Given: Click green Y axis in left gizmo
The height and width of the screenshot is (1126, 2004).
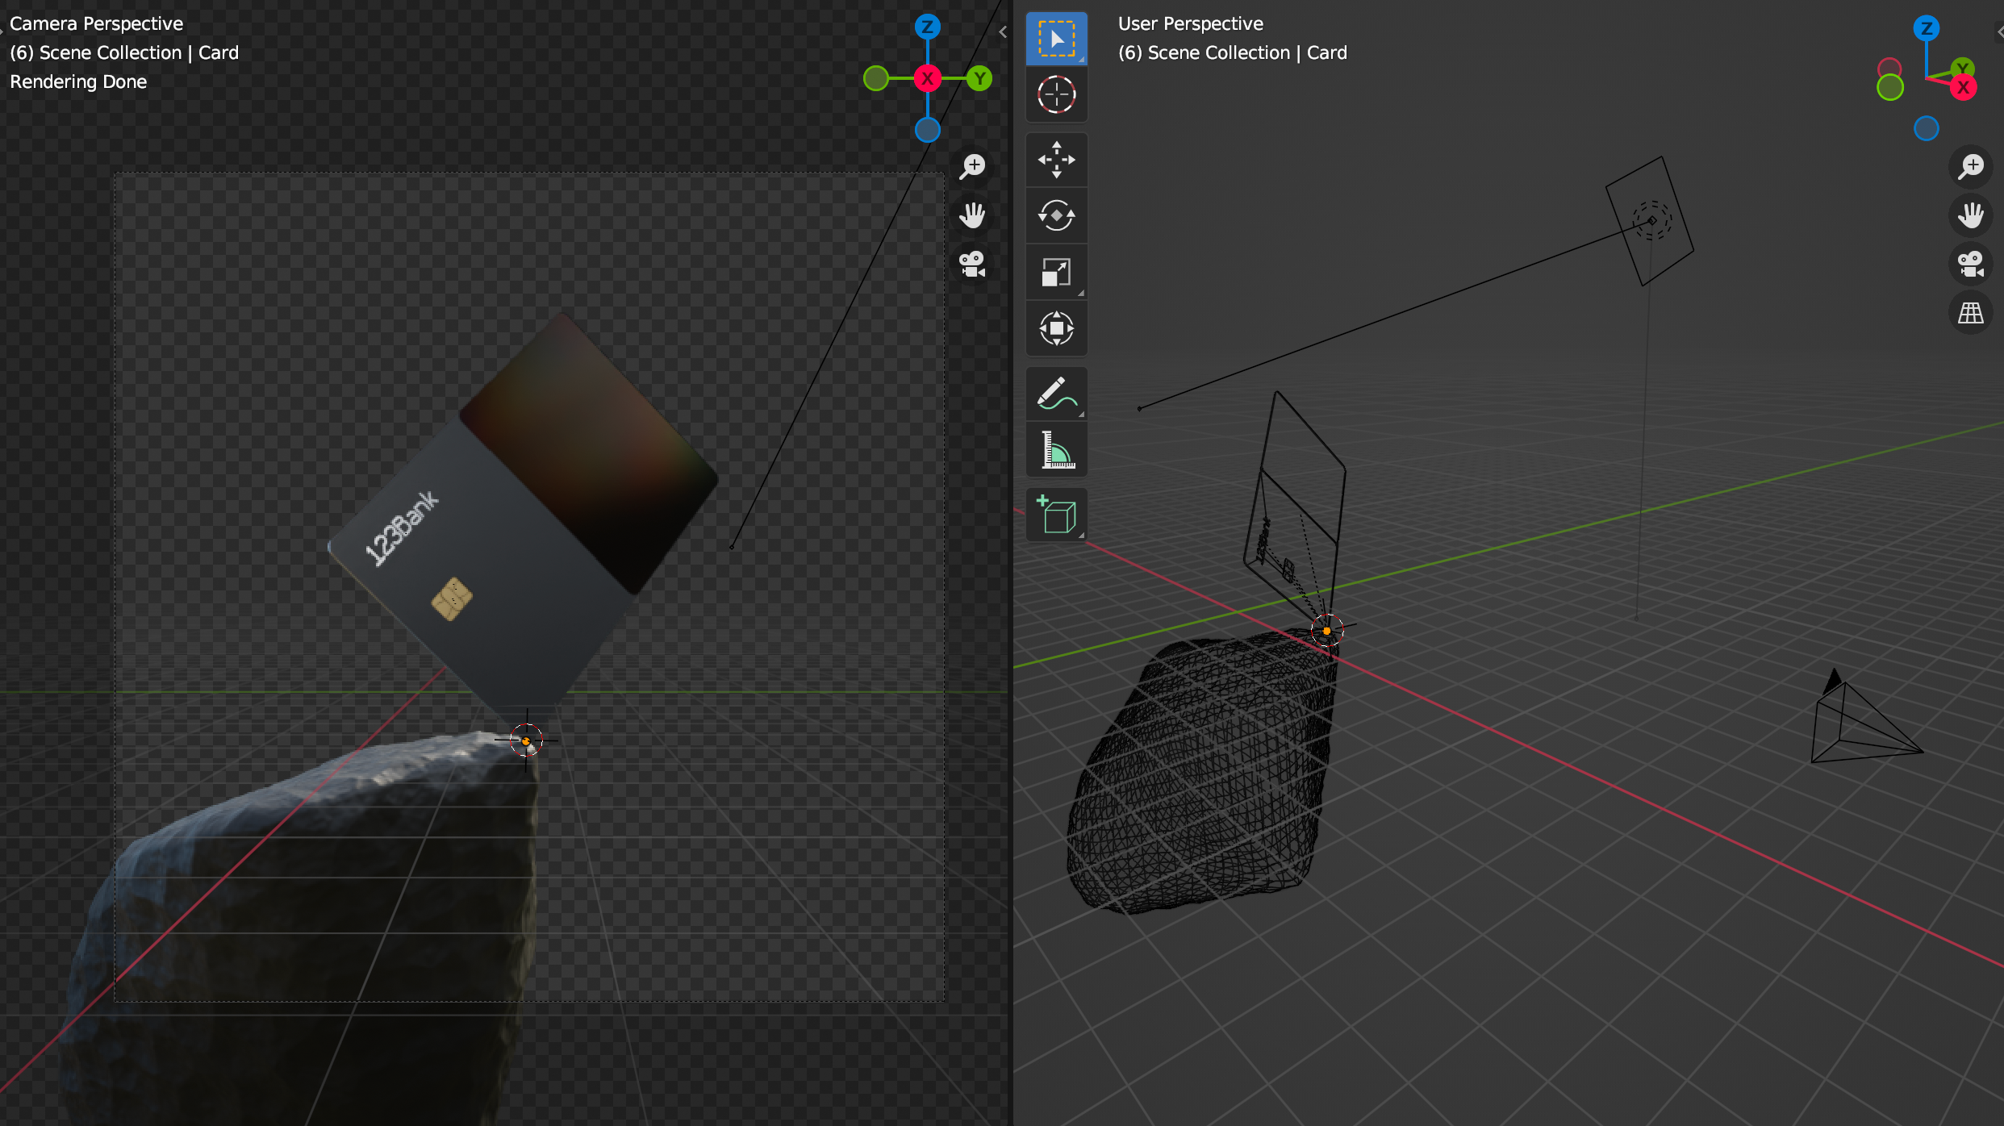Looking at the screenshot, I should (979, 78).
